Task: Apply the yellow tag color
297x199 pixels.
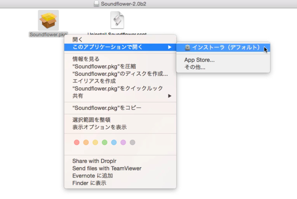Action: (x=95, y=142)
